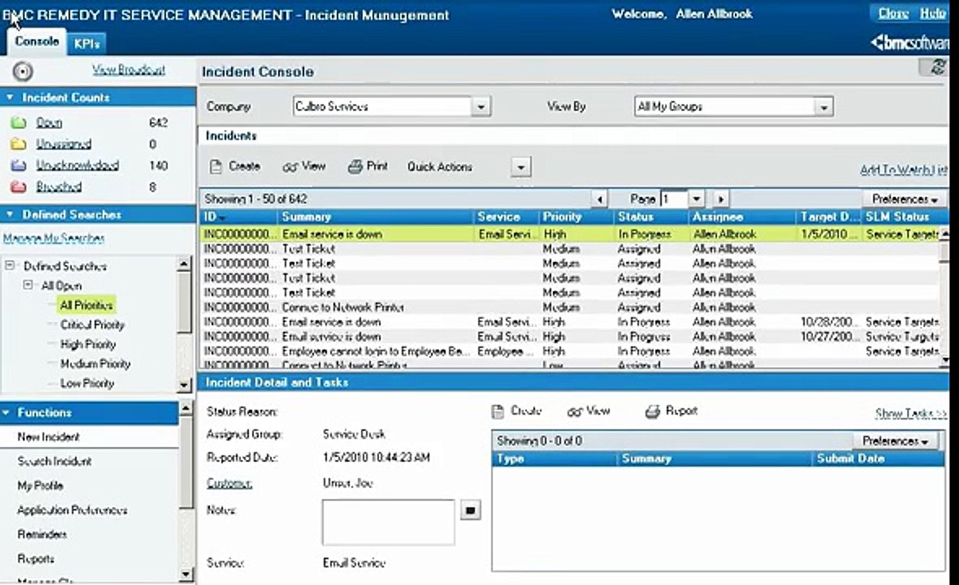Collapse the Incident Counts section

(x=9, y=97)
